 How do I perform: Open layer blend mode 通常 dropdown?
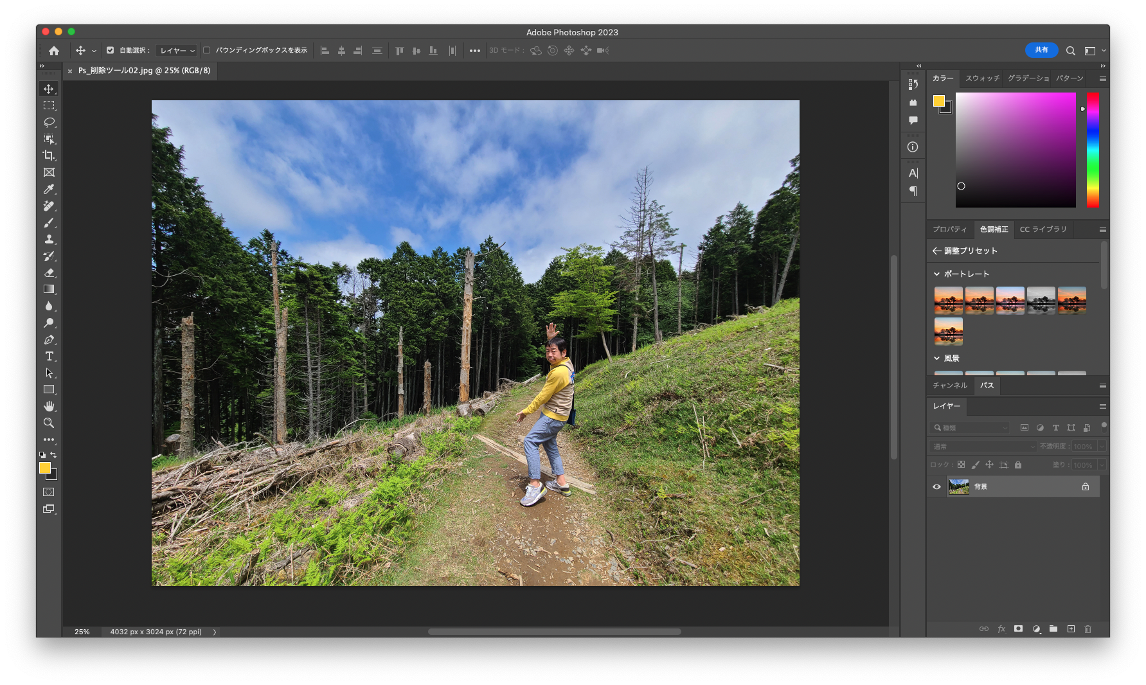coord(982,446)
